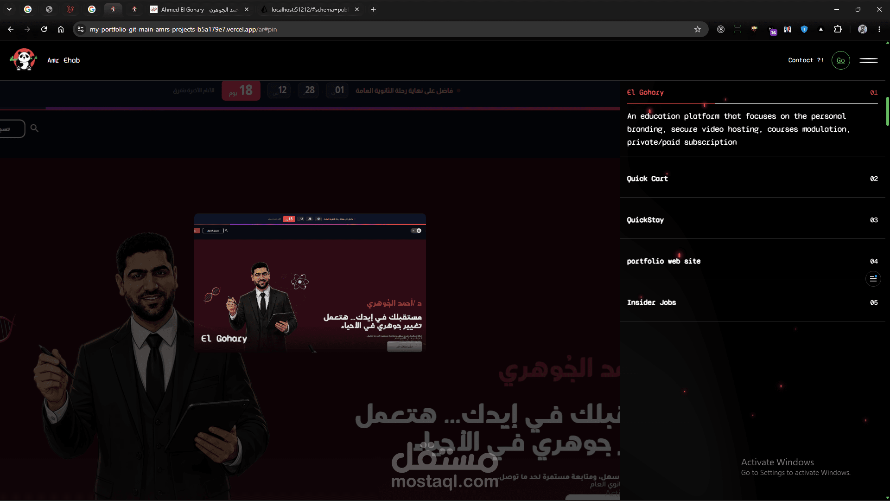
Task: Click the panda logo in the site header
Action: tap(24, 60)
